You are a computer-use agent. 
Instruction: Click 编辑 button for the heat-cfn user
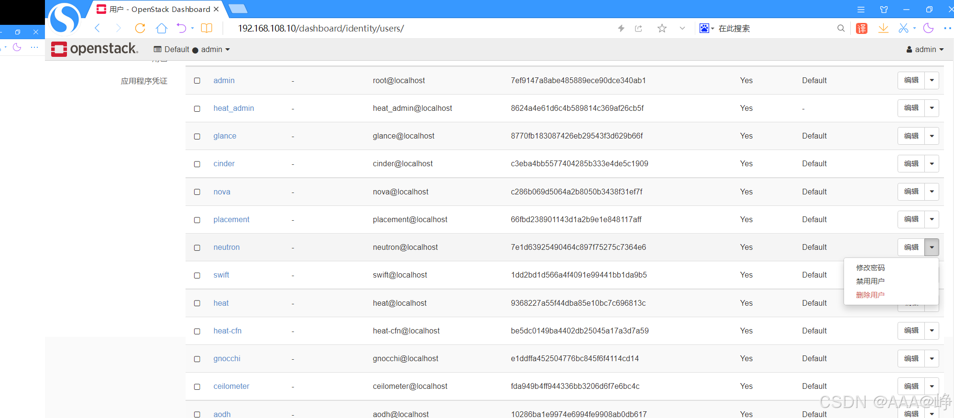click(911, 331)
